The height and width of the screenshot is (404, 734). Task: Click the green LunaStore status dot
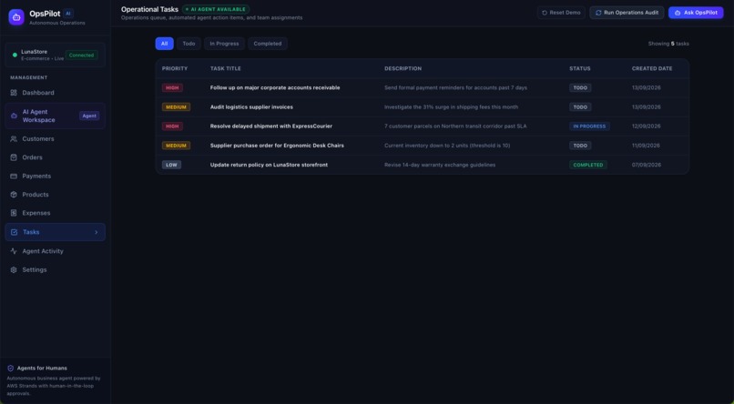click(15, 55)
